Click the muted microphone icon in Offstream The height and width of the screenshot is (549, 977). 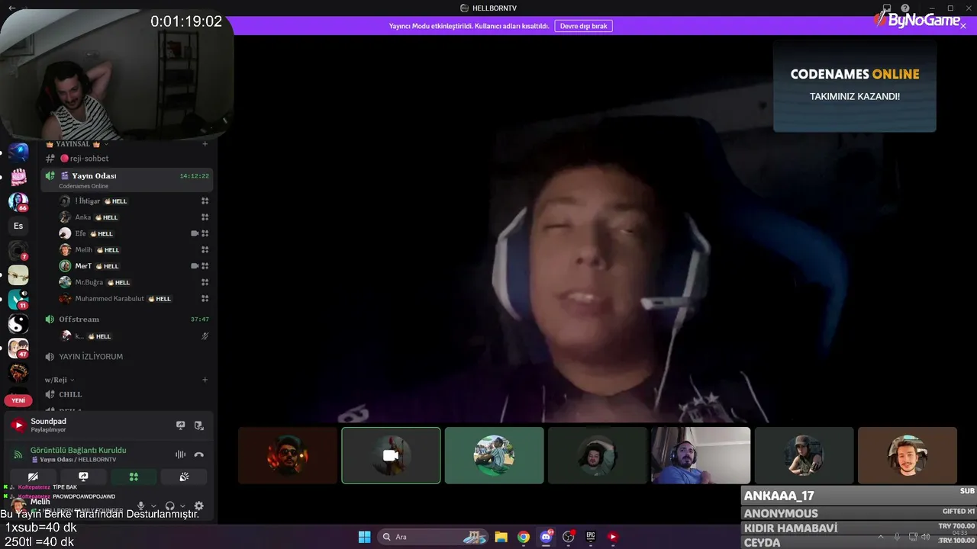(x=205, y=336)
